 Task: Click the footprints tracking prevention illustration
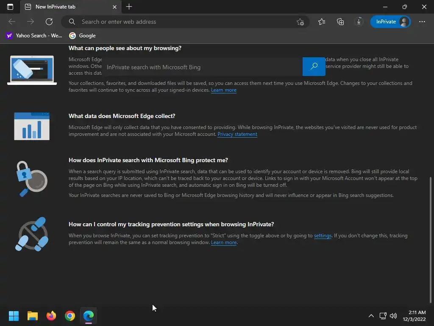pyautogui.click(x=32, y=234)
